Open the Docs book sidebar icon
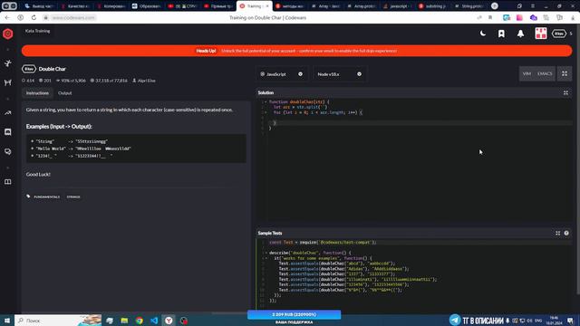The image size is (580, 326). coord(8,182)
